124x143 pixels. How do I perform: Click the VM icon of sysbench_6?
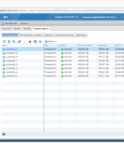(4, 65)
